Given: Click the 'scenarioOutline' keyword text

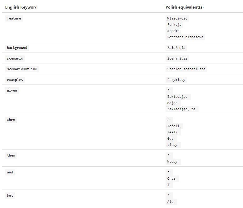Looking at the screenshot, I should click(22, 69).
